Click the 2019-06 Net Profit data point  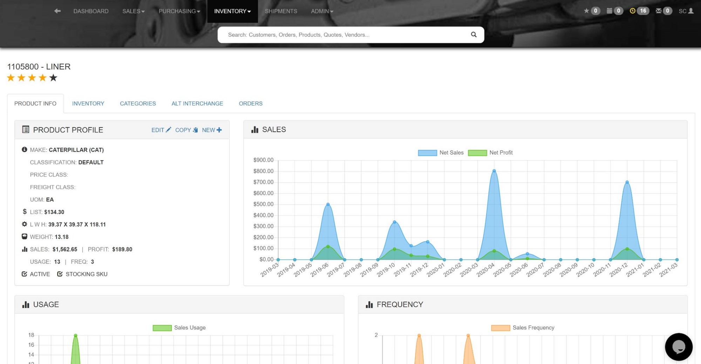pos(328,247)
